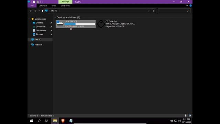This screenshot has height=124, width=220.
Task: Switch to Large icons view in status bar
Action: (190, 116)
